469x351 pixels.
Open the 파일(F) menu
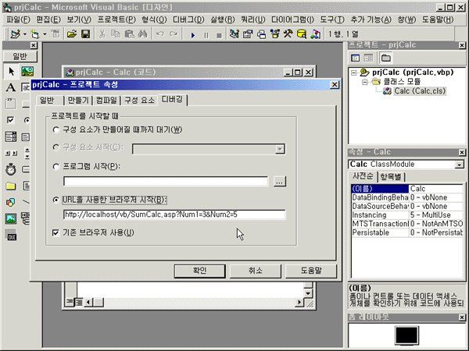(18, 19)
